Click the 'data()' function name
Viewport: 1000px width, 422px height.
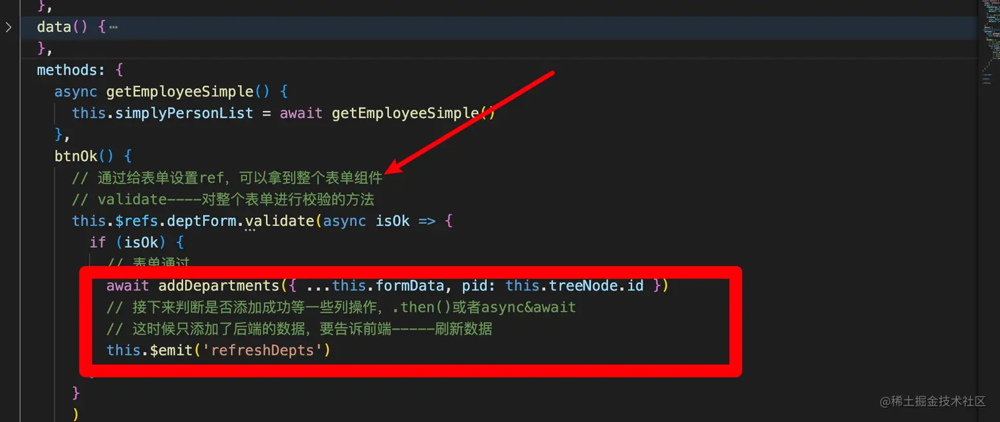coord(63,28)
